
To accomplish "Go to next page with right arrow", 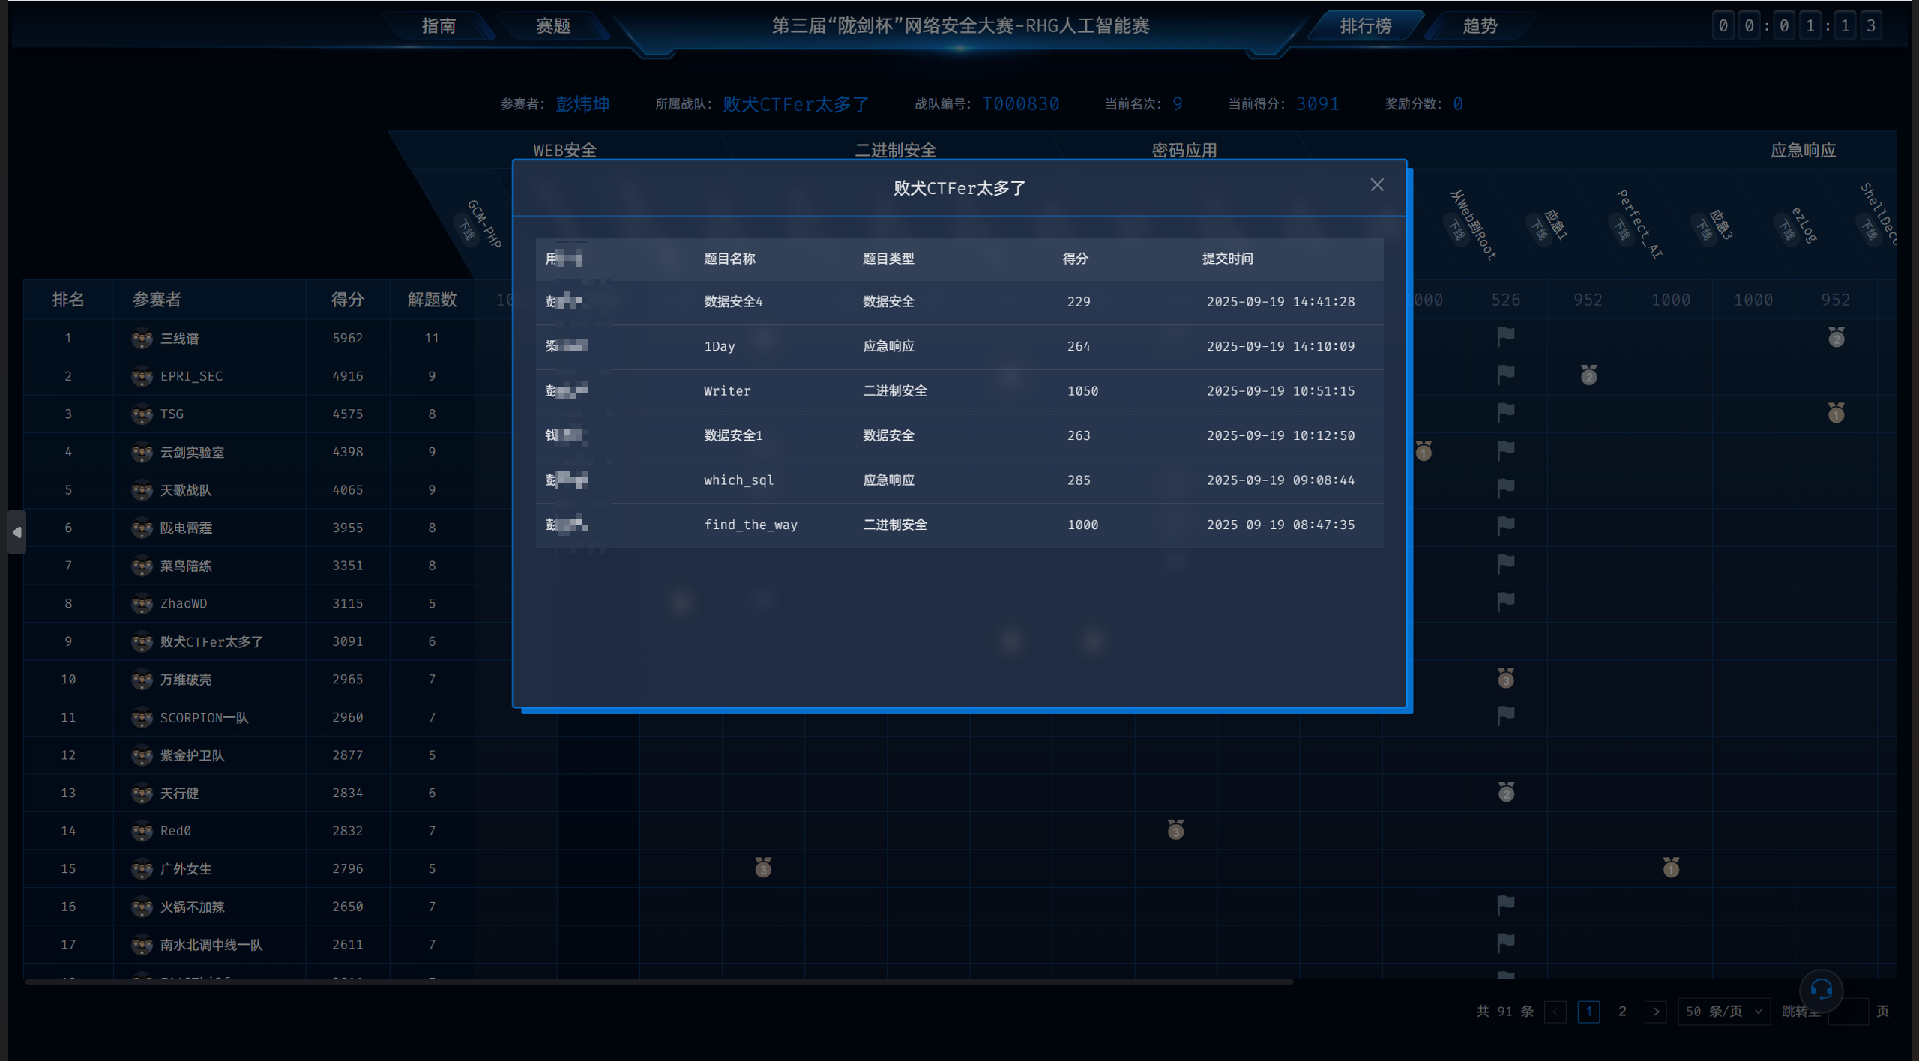I will pos(1655,1012).
